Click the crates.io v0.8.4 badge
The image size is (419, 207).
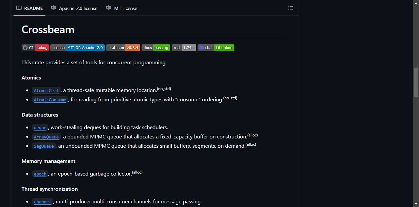click(x=123, y=48)
